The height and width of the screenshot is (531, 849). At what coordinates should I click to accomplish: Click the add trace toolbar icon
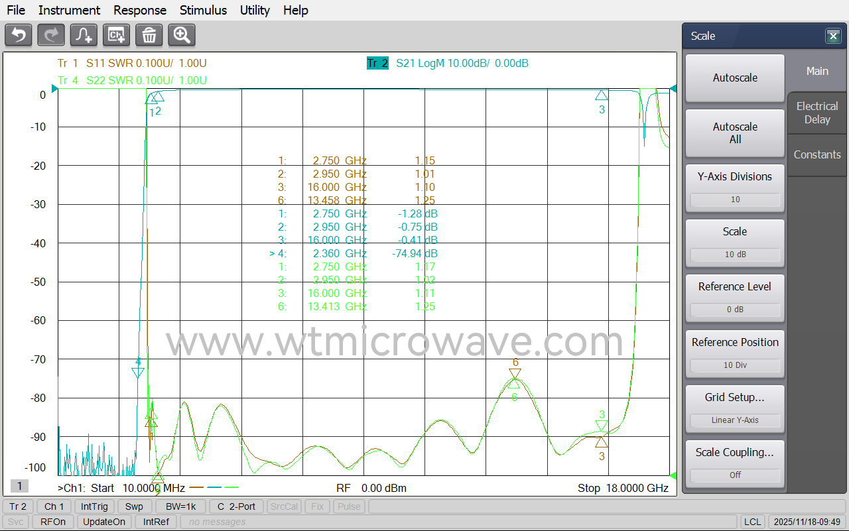(84, 35)
